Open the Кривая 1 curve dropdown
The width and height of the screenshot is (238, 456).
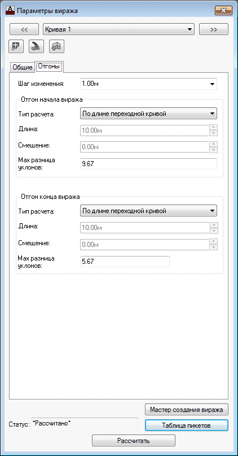[x=118, y=29]
